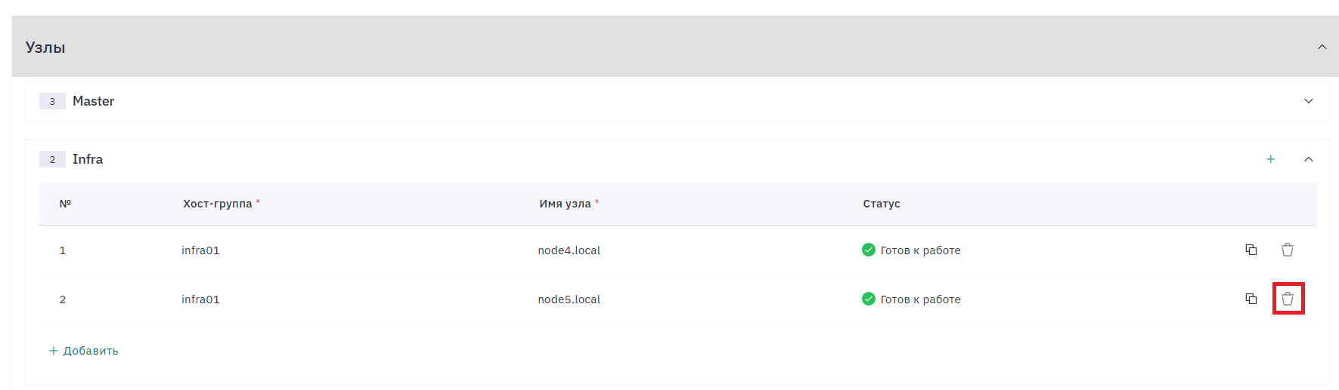Click the Master group title
Viewport: 1339px width, 390px height.
(94, 101)
